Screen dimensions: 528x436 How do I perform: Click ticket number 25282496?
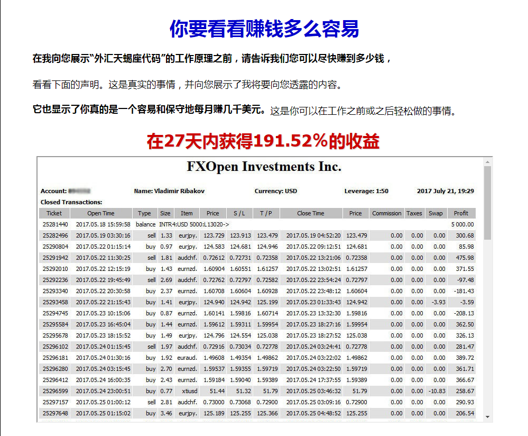click(55, 235)
